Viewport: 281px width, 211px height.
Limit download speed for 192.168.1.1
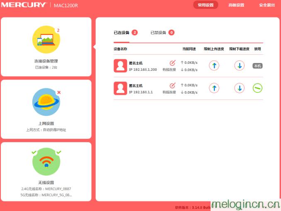tap(240, 88)
